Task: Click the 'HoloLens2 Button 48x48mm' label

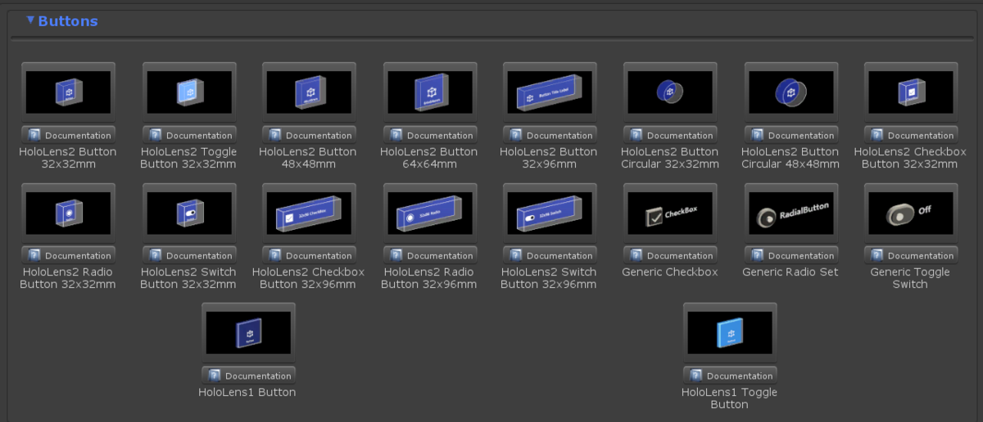Action: tap(308, 158)
